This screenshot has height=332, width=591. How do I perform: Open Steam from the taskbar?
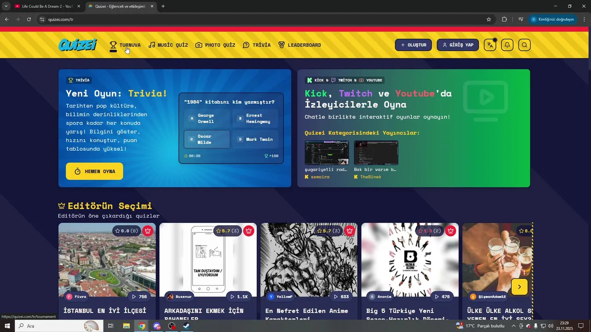[x=186, y=326]
